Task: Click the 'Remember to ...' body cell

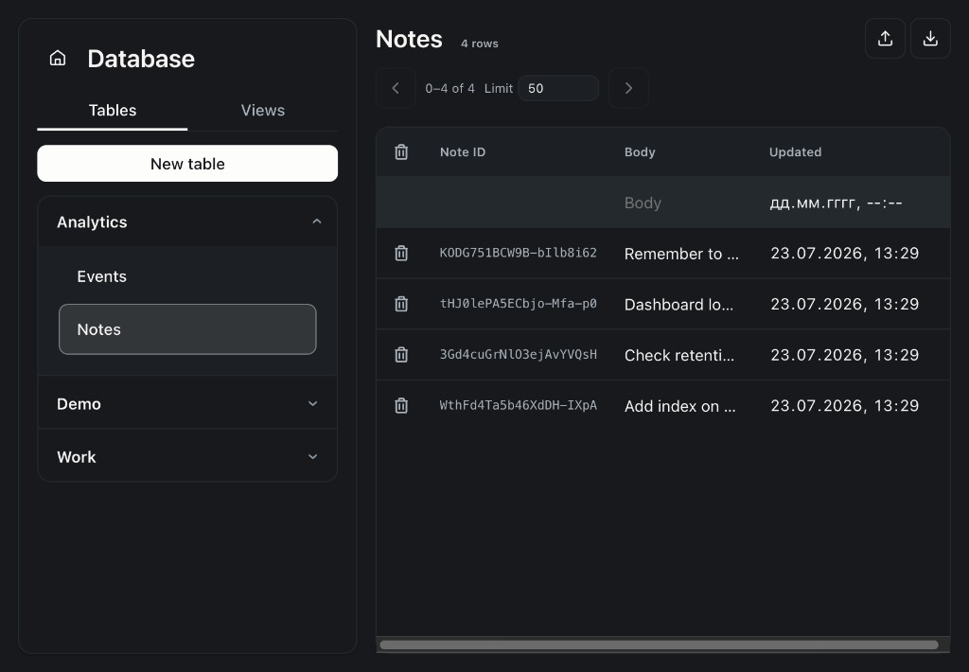Action: tap(681, 254)
